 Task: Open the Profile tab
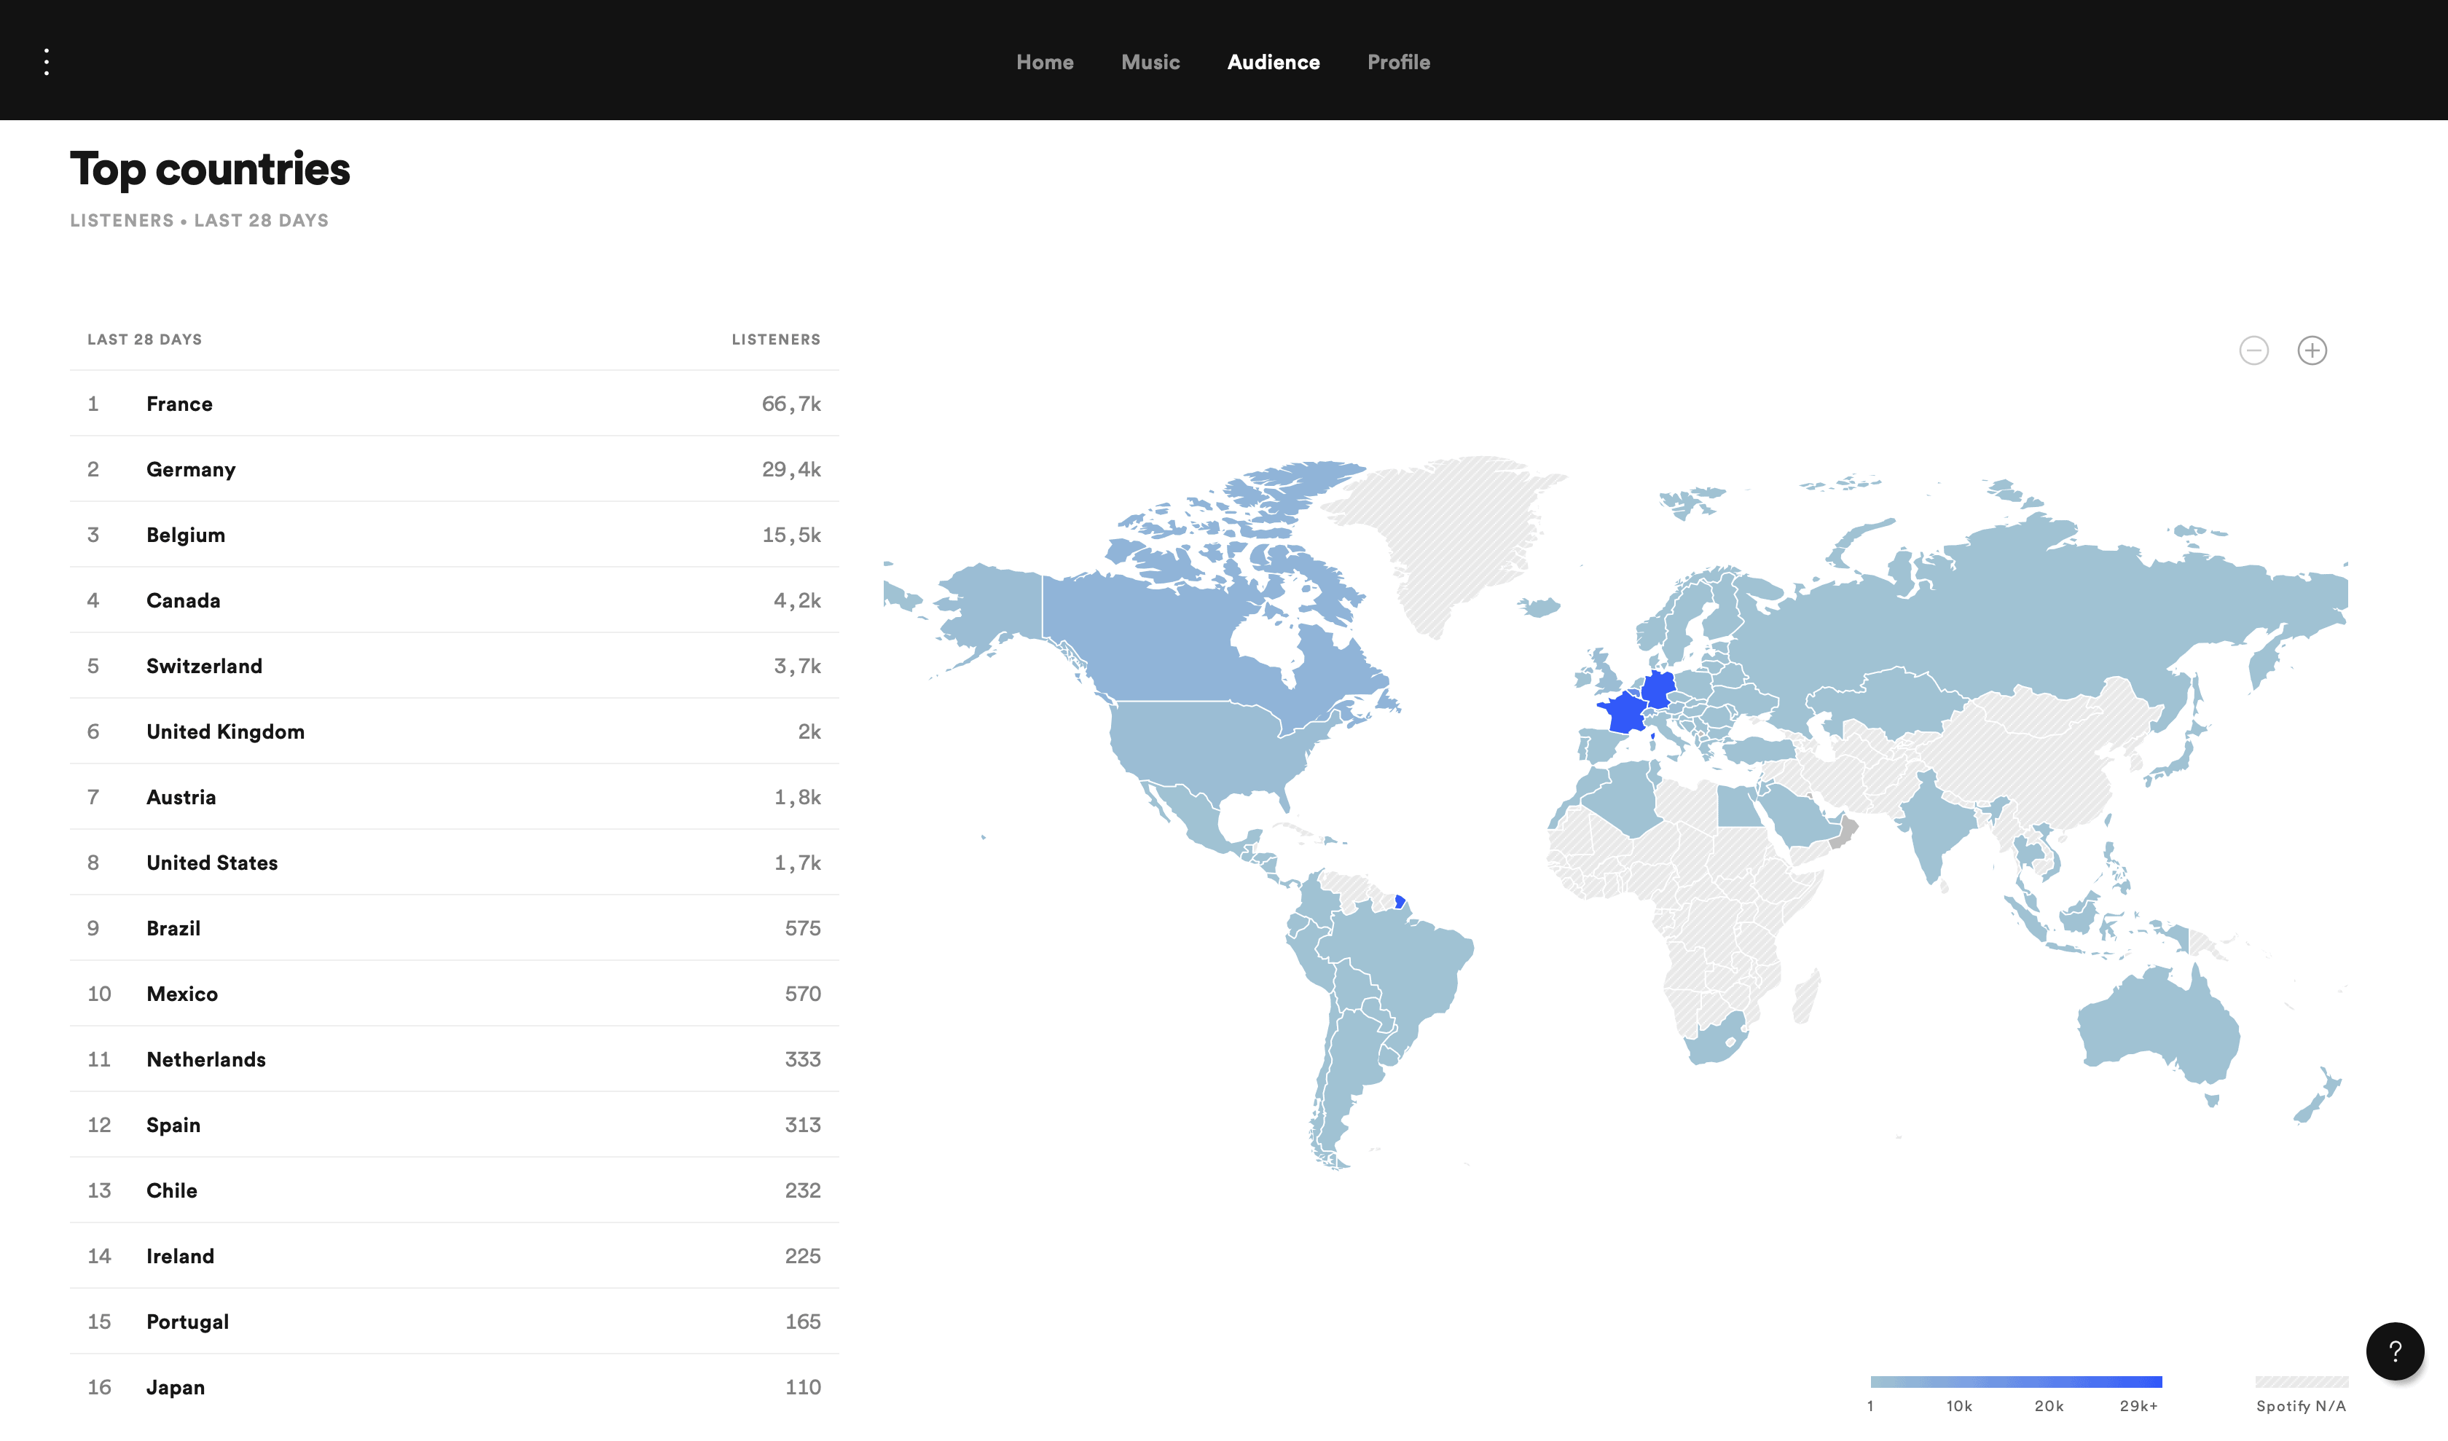pyautogui.click(x=1399, y=62)
